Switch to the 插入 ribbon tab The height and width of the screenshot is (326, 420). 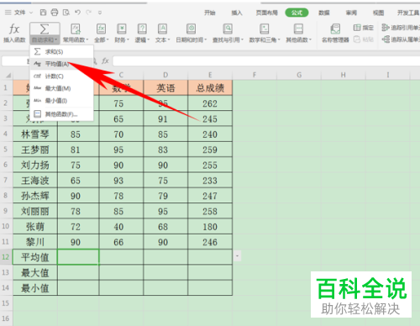[237, 13]
